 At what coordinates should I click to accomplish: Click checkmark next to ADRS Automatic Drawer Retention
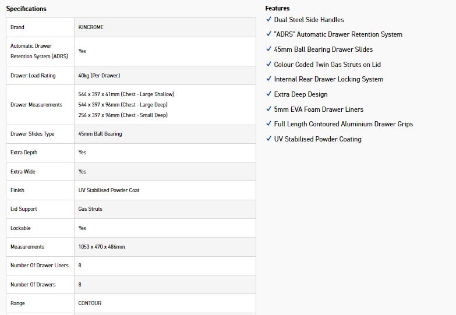[268, 34]
